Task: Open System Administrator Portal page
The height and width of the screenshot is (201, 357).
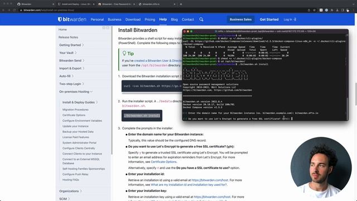Action: [79, 142]
